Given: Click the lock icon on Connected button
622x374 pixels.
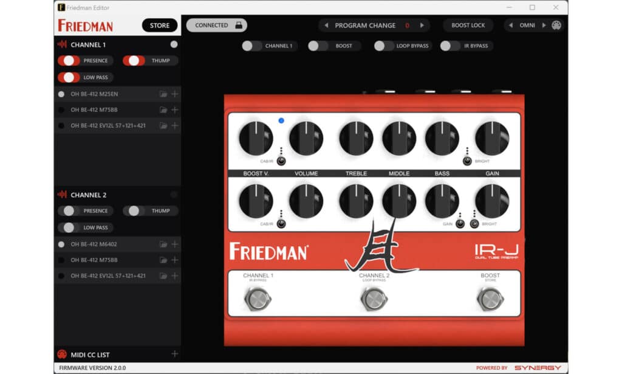Looking at the screenshot, I should [238, 25].
